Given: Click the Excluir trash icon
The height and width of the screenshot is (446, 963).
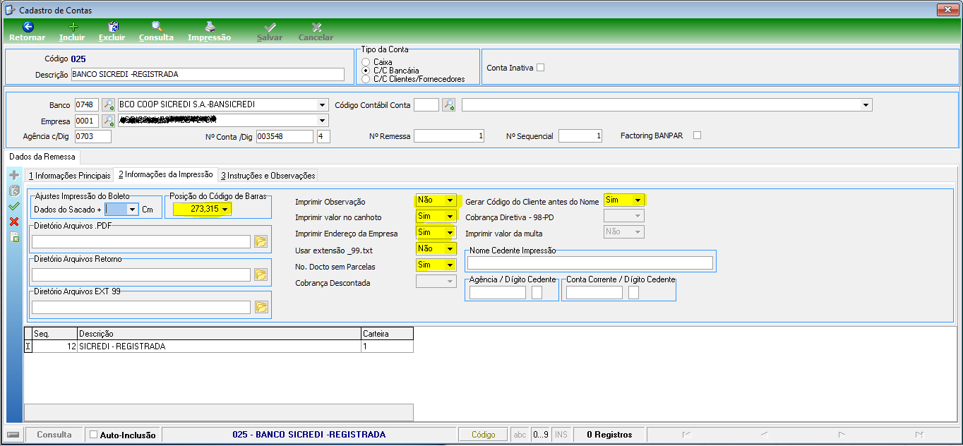Looking at the screenshot, I should click(112, 27).
